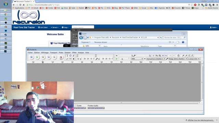Open the Effets menu in Audacity
The height and width of the screenshot is (123, 219).
click(74, 53)
